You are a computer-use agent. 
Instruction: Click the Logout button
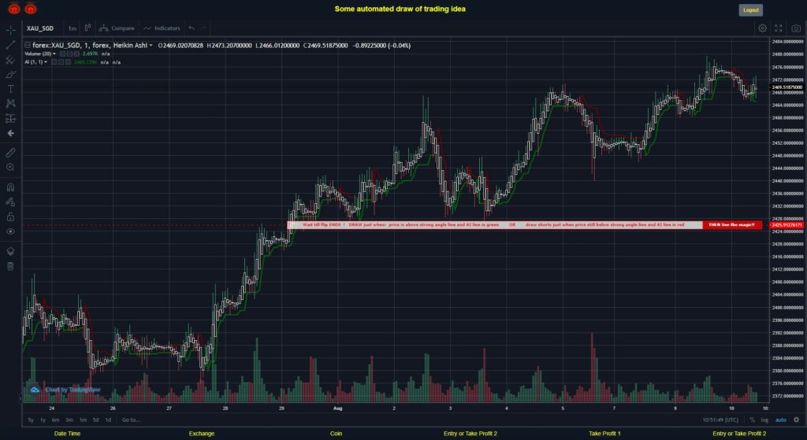750,9
